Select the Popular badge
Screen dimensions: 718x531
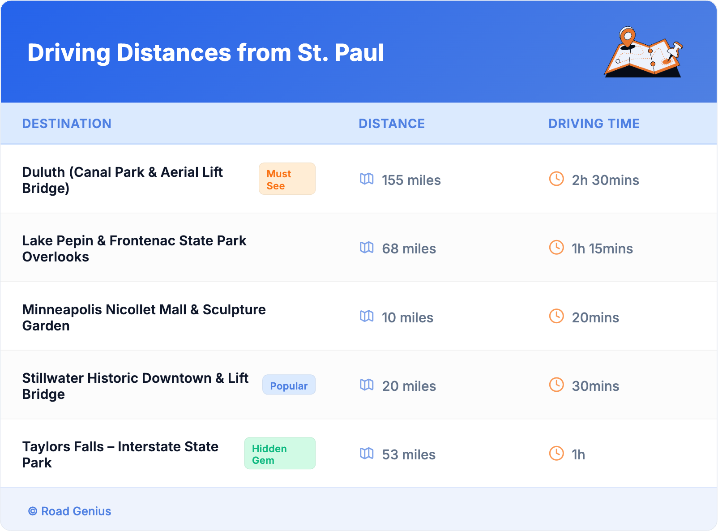pos(289,385)
